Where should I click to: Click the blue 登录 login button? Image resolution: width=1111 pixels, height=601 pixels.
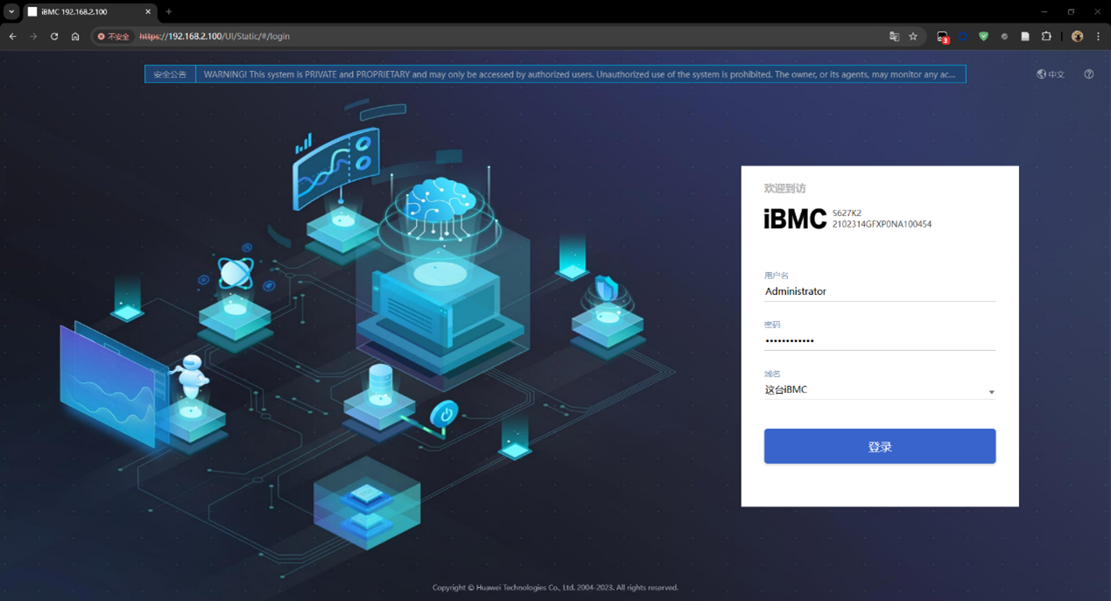pos(879,446)
